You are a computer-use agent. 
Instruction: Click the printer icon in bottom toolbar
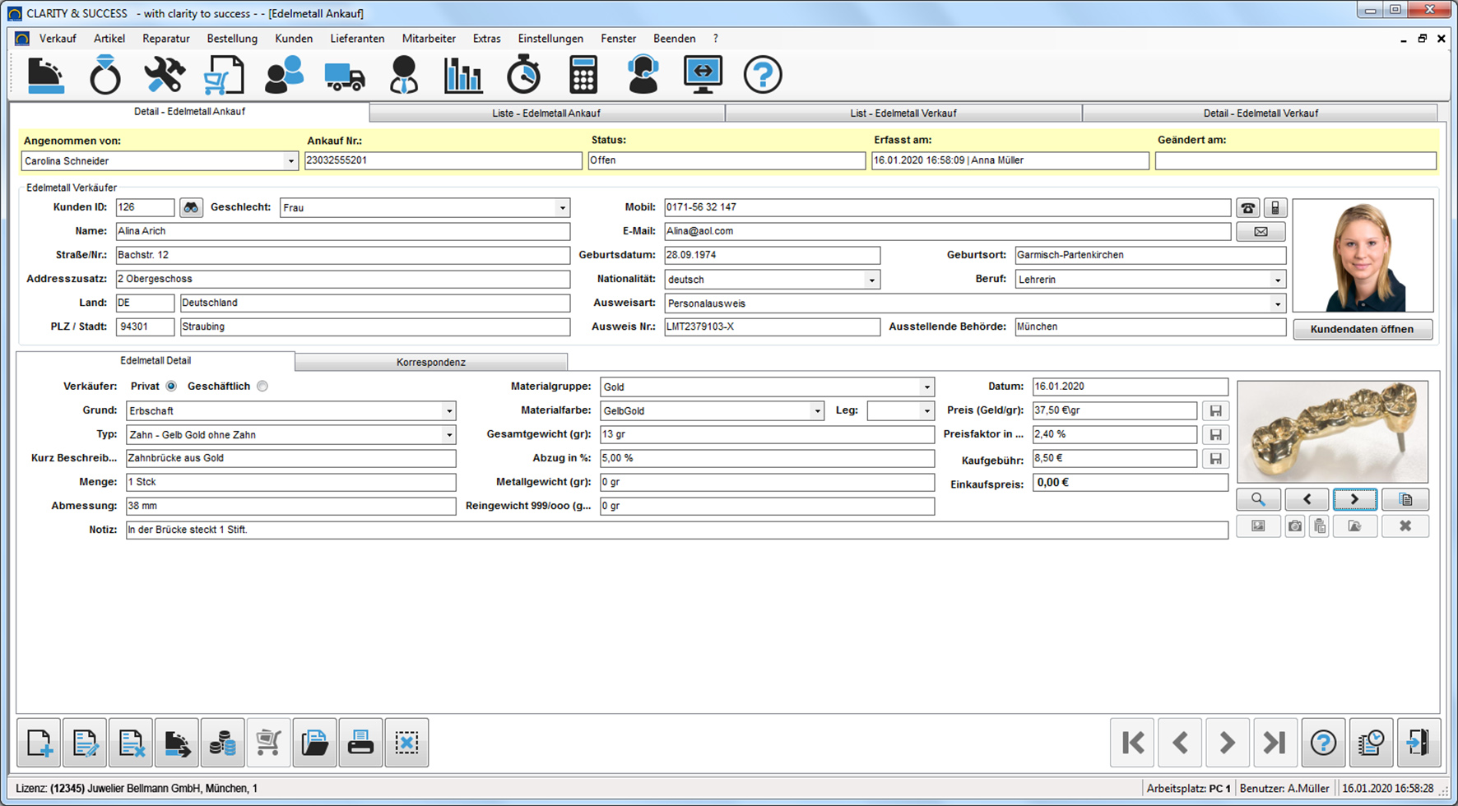click(x=360, y=743)
